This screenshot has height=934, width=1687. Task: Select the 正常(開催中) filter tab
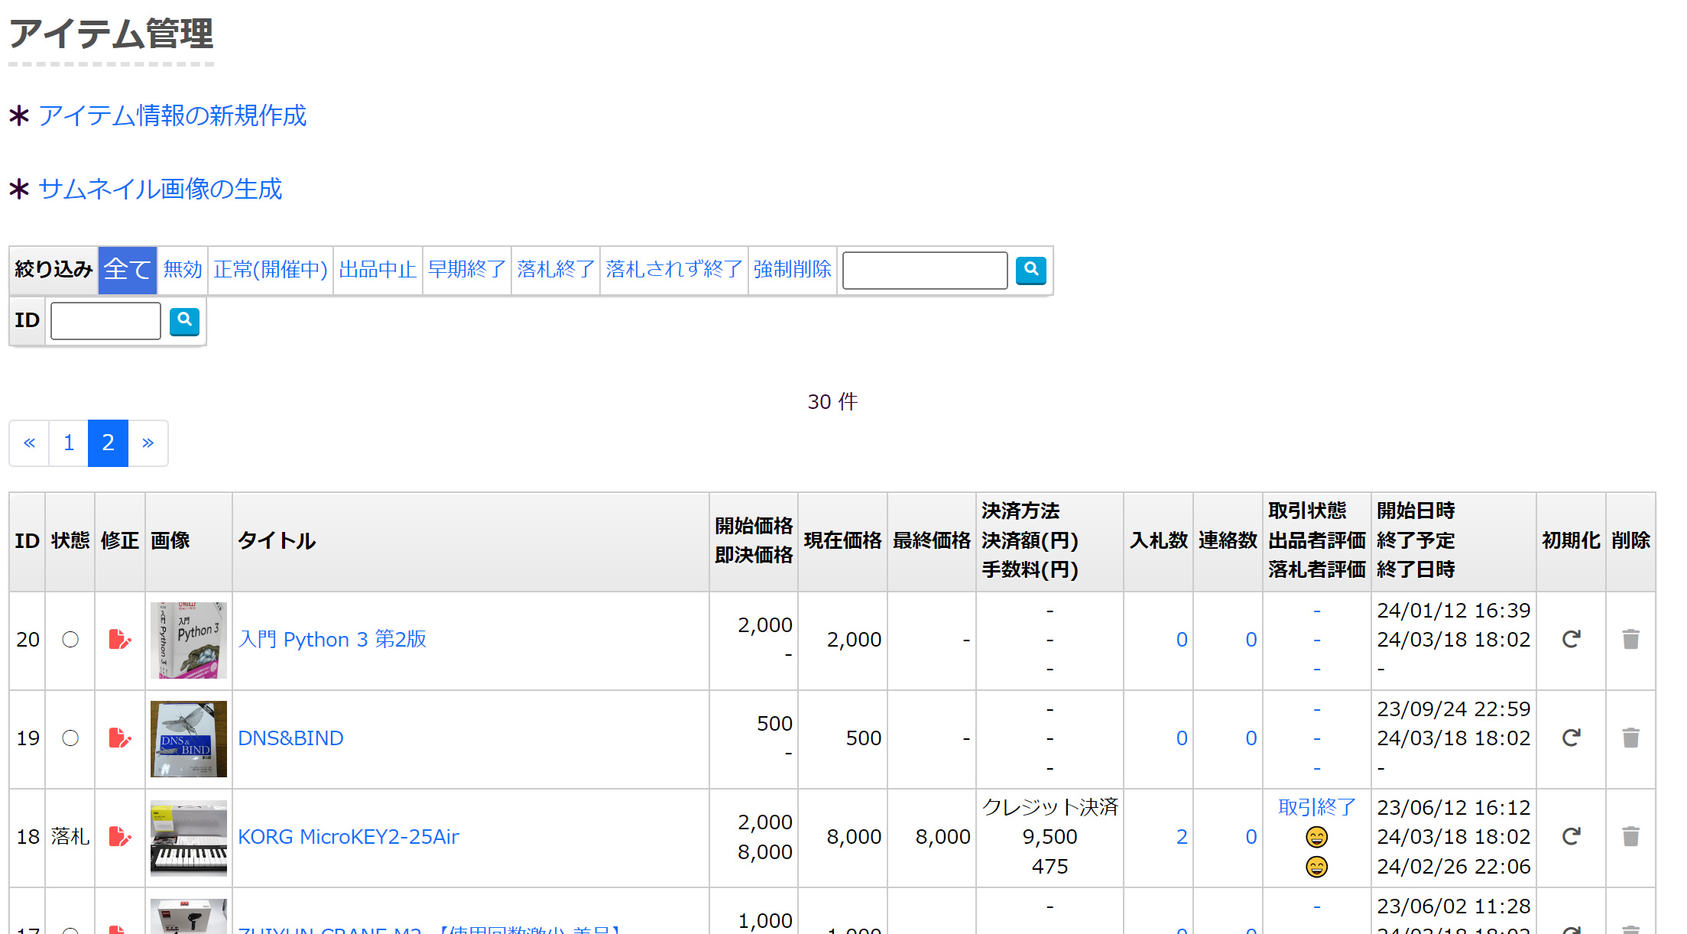(270, 270)
